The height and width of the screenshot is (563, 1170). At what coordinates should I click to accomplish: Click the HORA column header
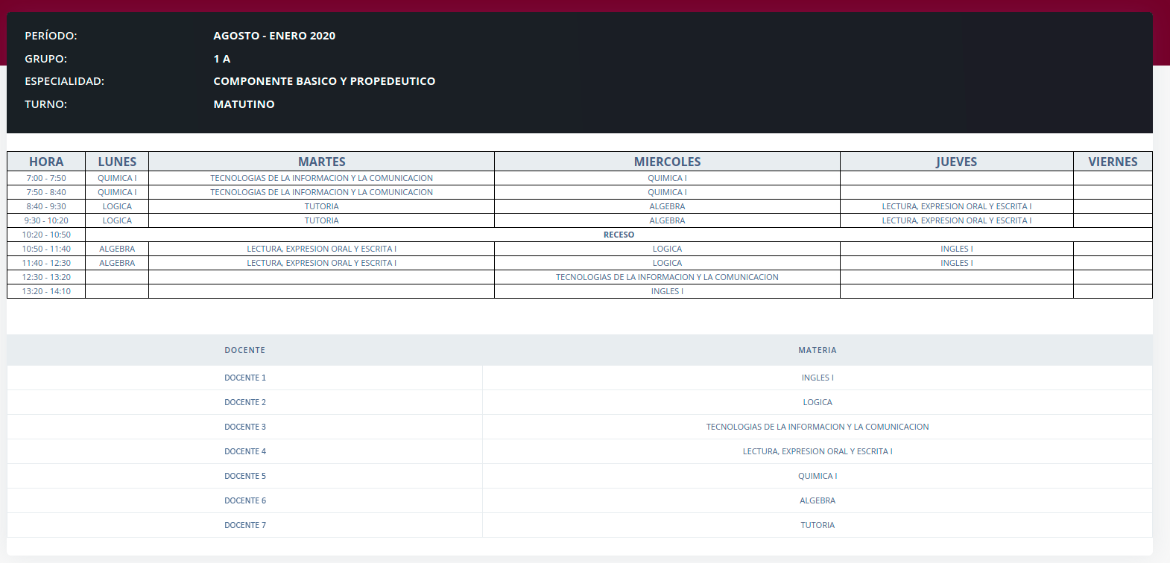click(46, 162)
